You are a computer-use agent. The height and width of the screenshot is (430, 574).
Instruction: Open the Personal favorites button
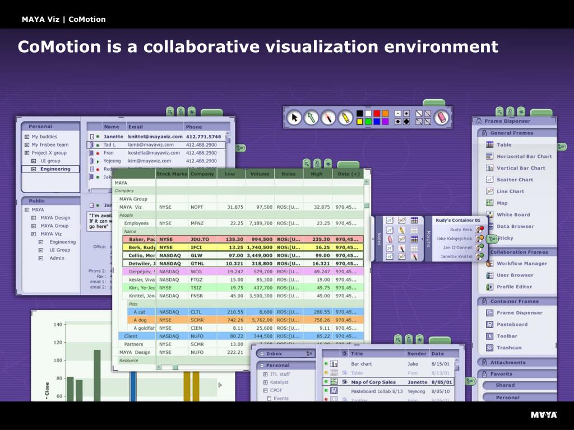tap(520, 398)
